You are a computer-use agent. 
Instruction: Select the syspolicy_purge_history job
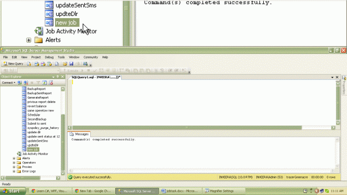coord(43,128)
